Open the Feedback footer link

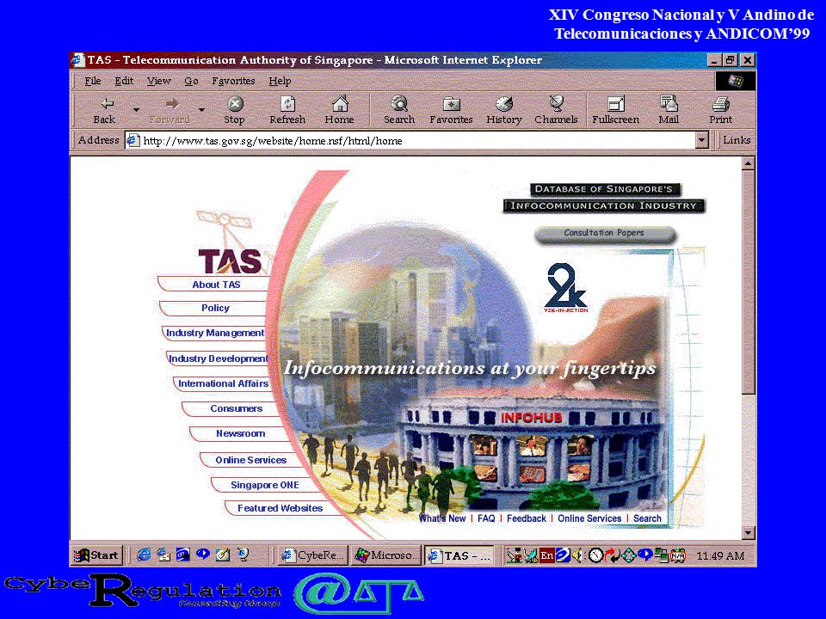pyautogui.click(x=527, y=518)
